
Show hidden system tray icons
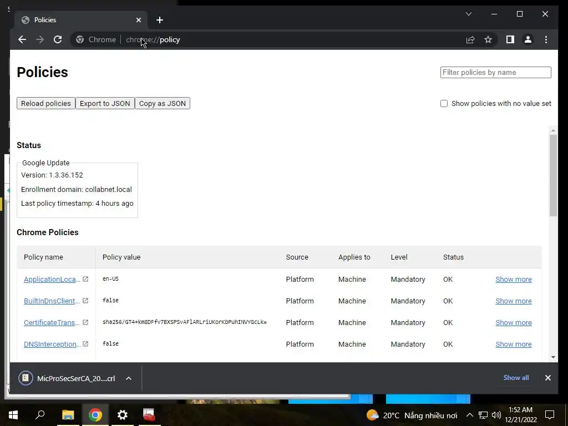pyautogui.click(x=469, y=415)
